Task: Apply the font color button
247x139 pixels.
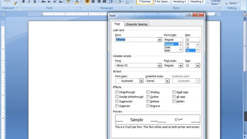Action: tap(77, 2)
